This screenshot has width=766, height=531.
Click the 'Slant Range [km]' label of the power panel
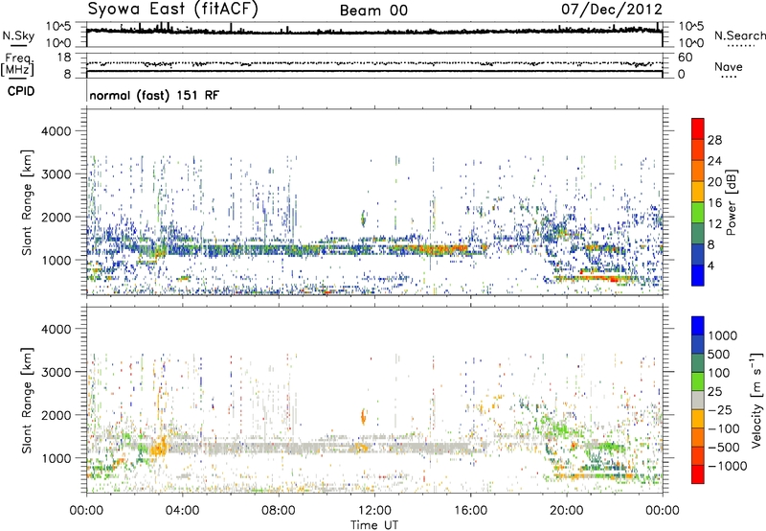tap(27, 202)
